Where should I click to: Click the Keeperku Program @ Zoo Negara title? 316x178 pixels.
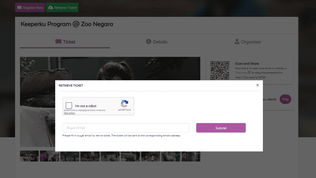(x=67, y=24)
